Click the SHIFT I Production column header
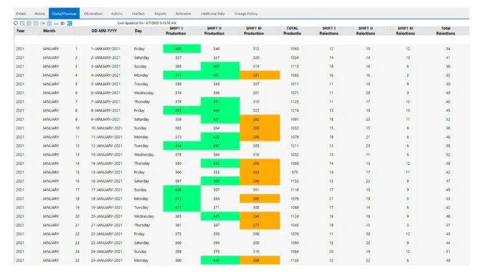 pos(176,31)
